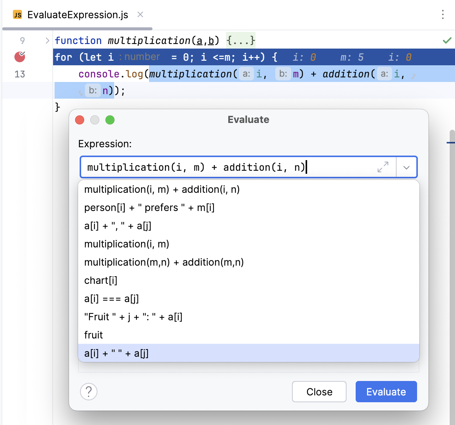The height and width of the screenshot is (425, 455).
Task: Click the JS file type icon in the tab
Action: [x=17, y=15]
